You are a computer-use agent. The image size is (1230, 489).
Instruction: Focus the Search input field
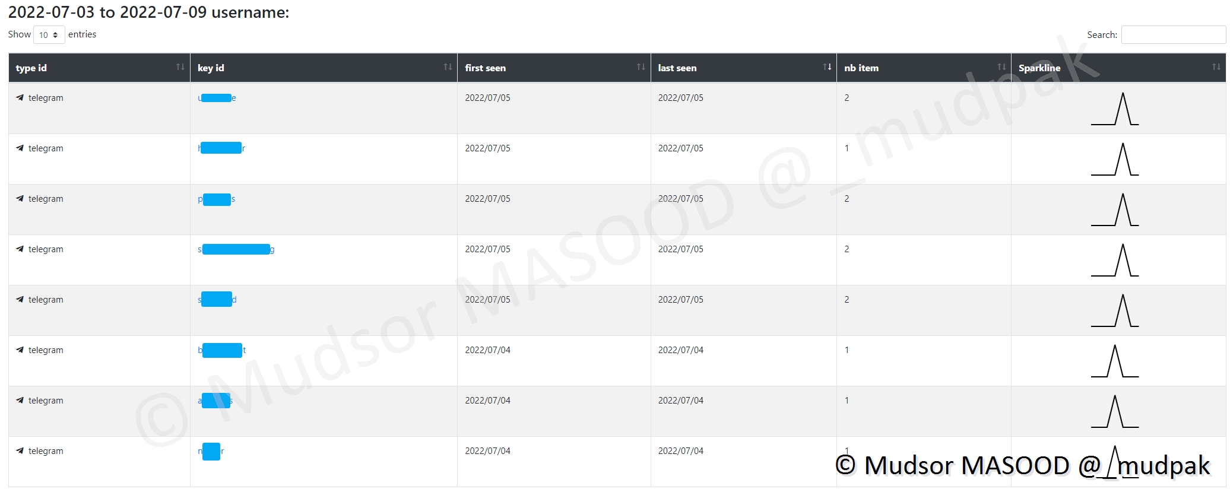click(x=1173, y=35)
